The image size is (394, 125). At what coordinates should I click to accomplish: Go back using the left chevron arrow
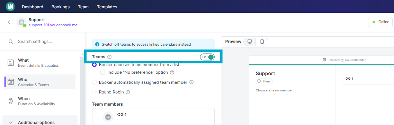click(x=9, y=22)
